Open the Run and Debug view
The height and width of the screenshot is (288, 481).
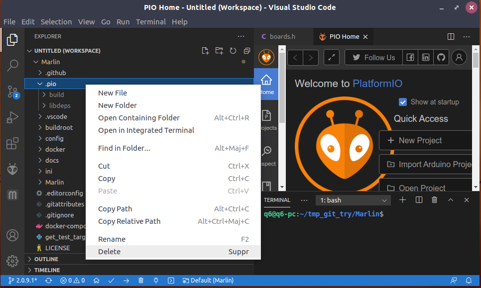tap(12, 117)
